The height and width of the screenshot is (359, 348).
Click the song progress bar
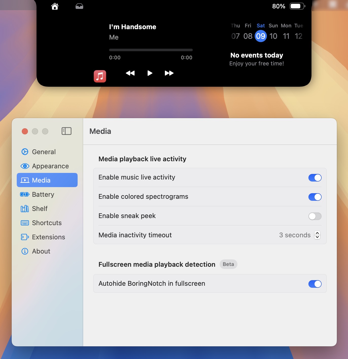[x=151, y=50]
